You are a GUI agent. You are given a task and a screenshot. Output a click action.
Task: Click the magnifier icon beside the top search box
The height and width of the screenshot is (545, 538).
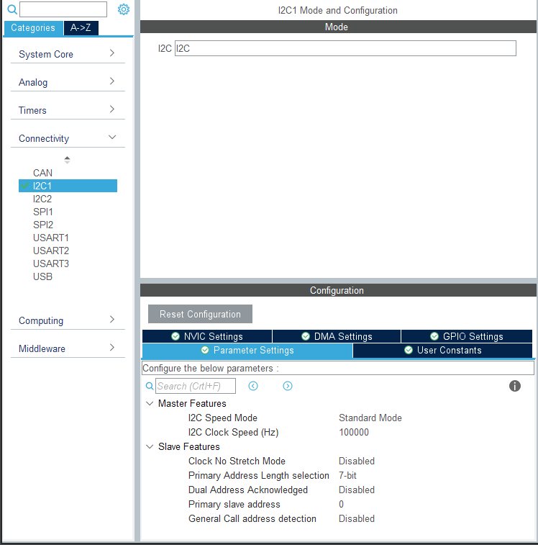12,9
